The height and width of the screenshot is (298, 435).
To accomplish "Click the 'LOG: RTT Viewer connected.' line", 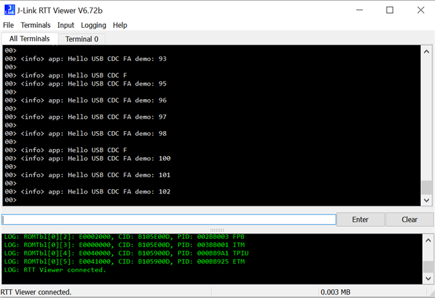I will coord(55,270).
